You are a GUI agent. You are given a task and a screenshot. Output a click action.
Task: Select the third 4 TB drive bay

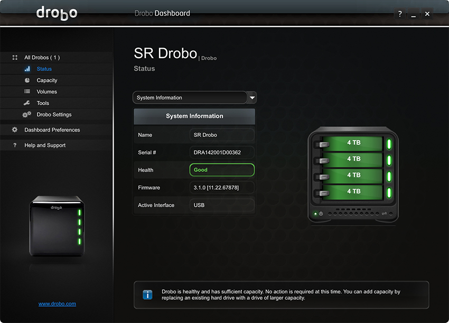tap(353, 176)
